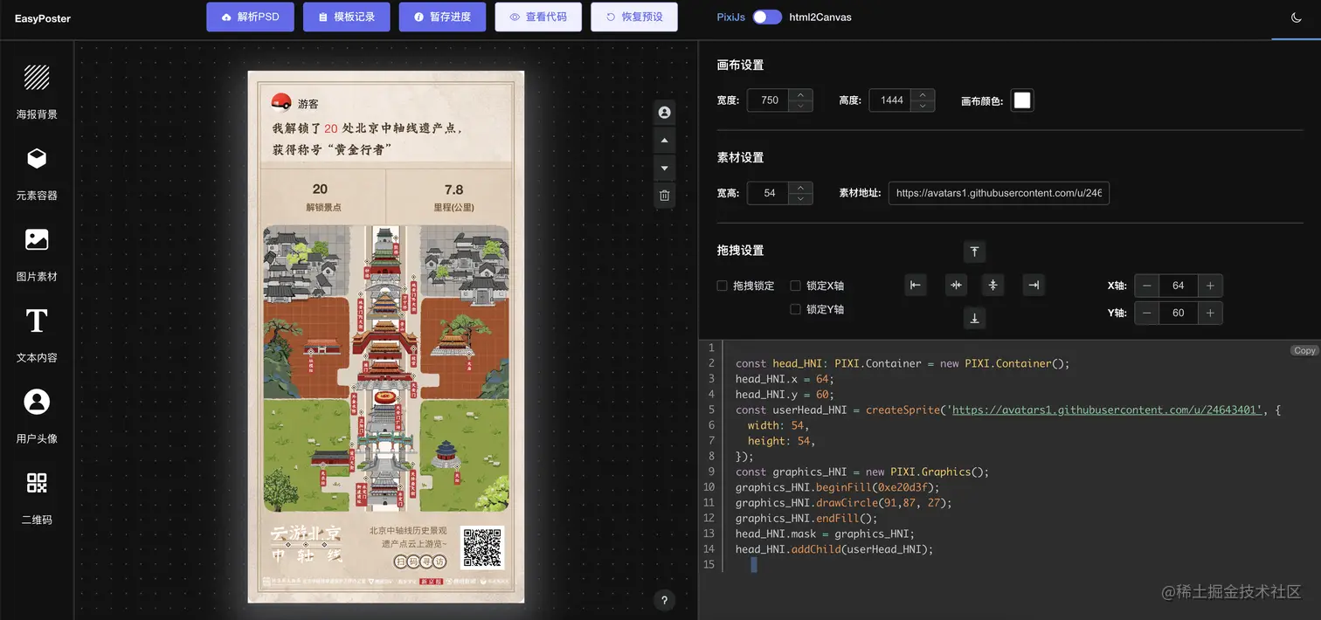Viewport: 1321px width, 620px height.
Task: Click the Y轴 value field showing 60
Action: click(1179, 313)
